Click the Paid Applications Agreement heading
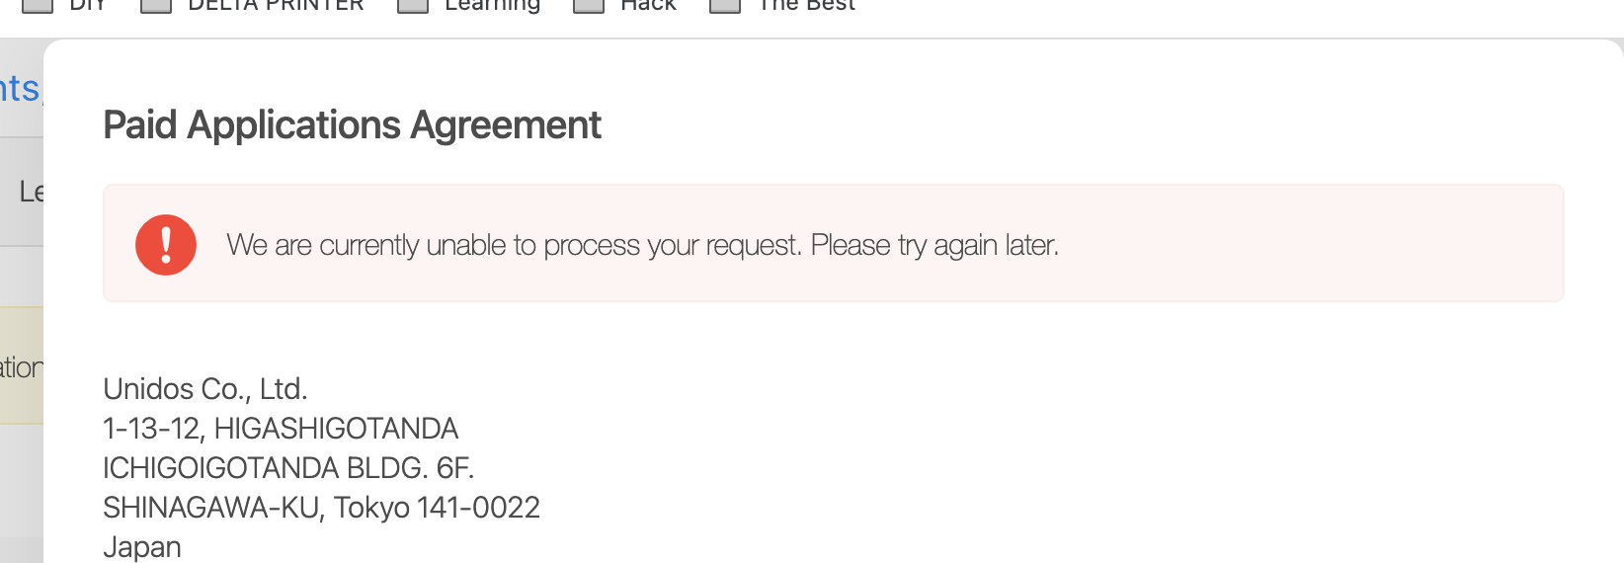 pyautogui.click(x=352, y=125)
